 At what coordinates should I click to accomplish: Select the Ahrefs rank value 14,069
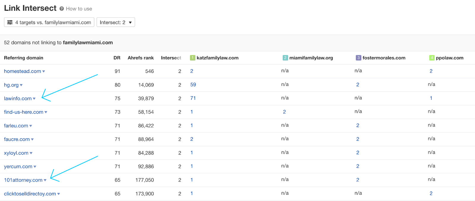tap(146, 85)
